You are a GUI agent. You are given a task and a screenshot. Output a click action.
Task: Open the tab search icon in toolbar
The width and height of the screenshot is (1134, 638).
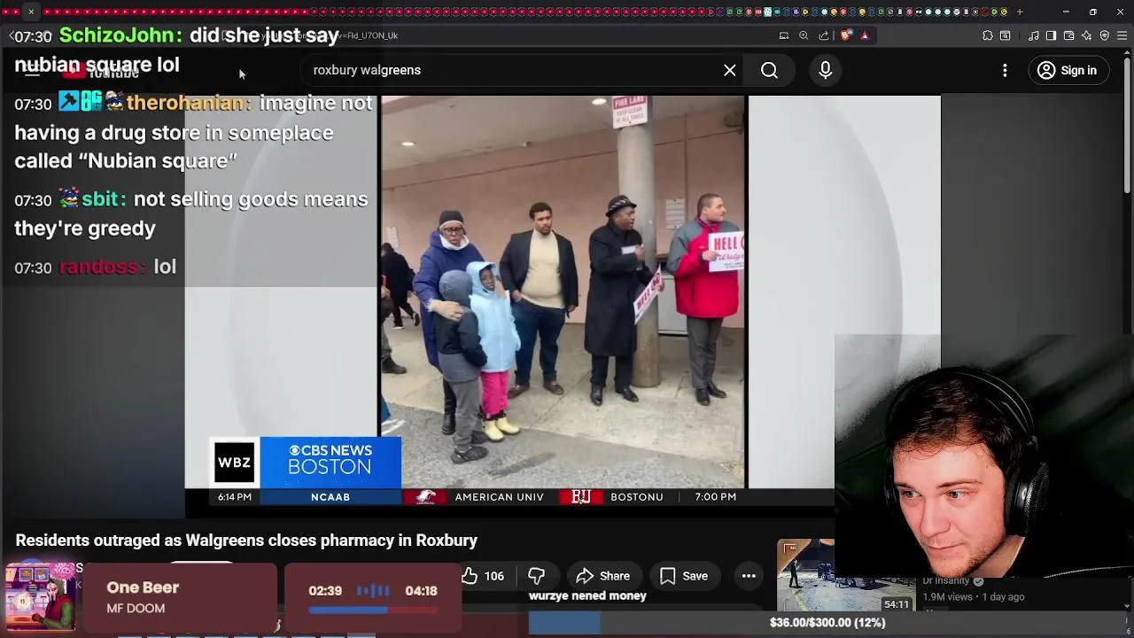1006,35
